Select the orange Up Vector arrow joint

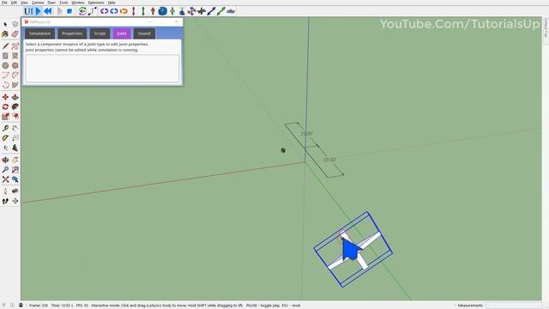(153, 11)
